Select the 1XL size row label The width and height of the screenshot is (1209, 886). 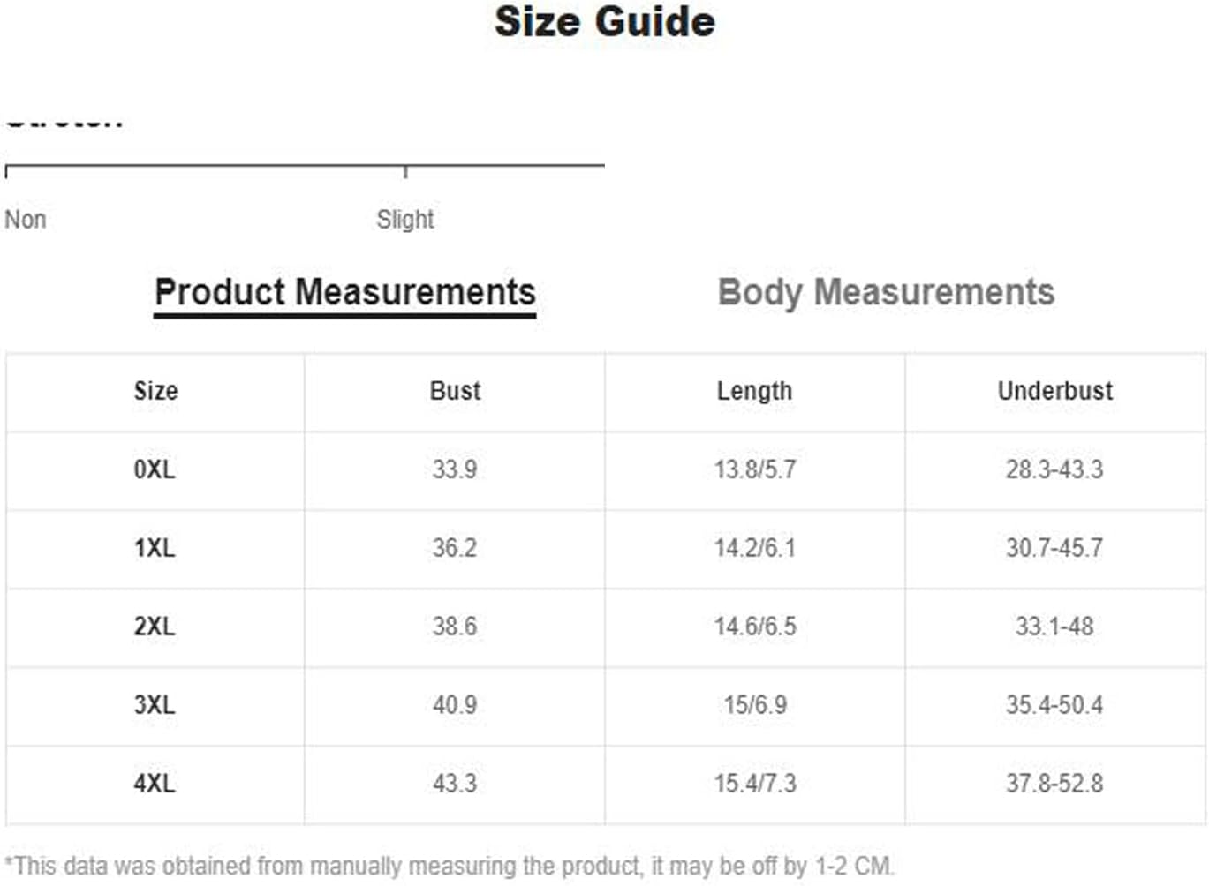click(x=155, y=548)
